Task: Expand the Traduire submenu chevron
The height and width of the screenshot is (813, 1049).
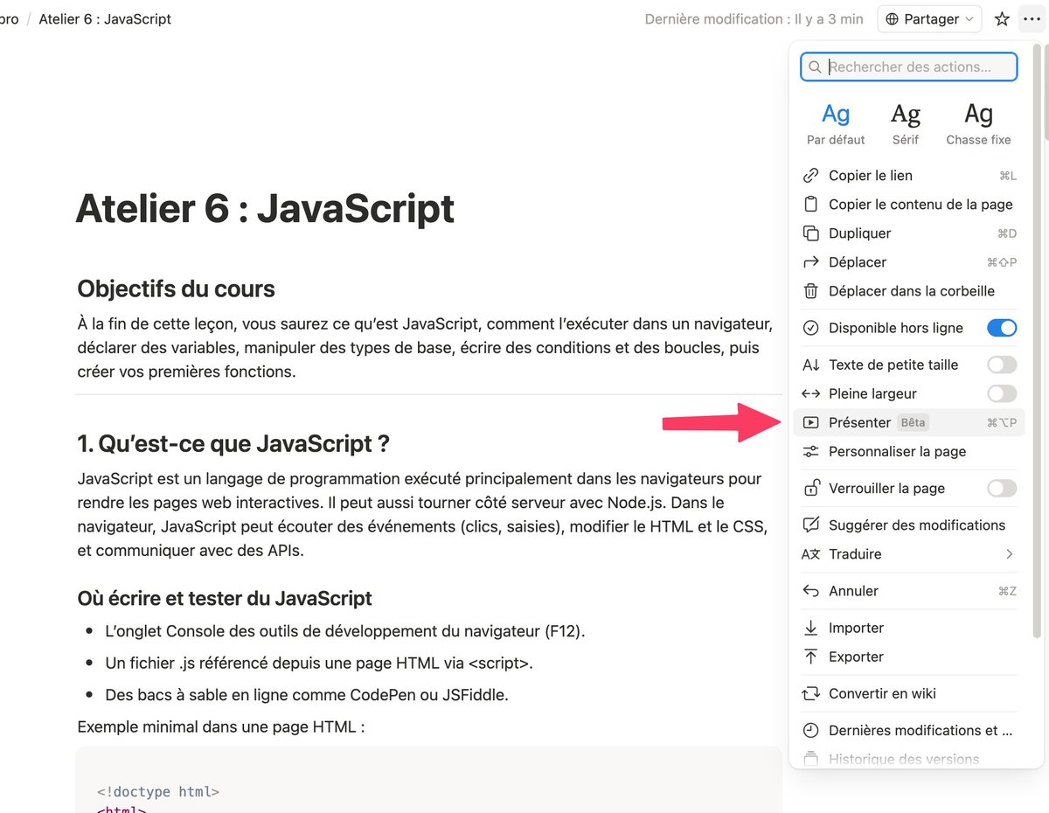Action: tap(1009, 554)
